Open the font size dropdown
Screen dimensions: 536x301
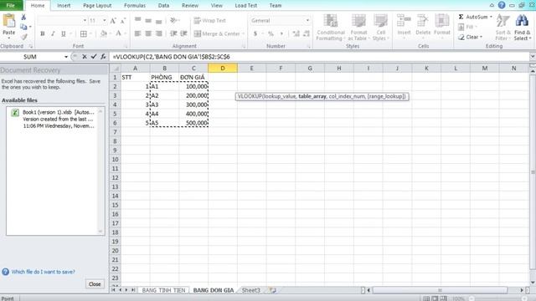click(x=104, y=20)
